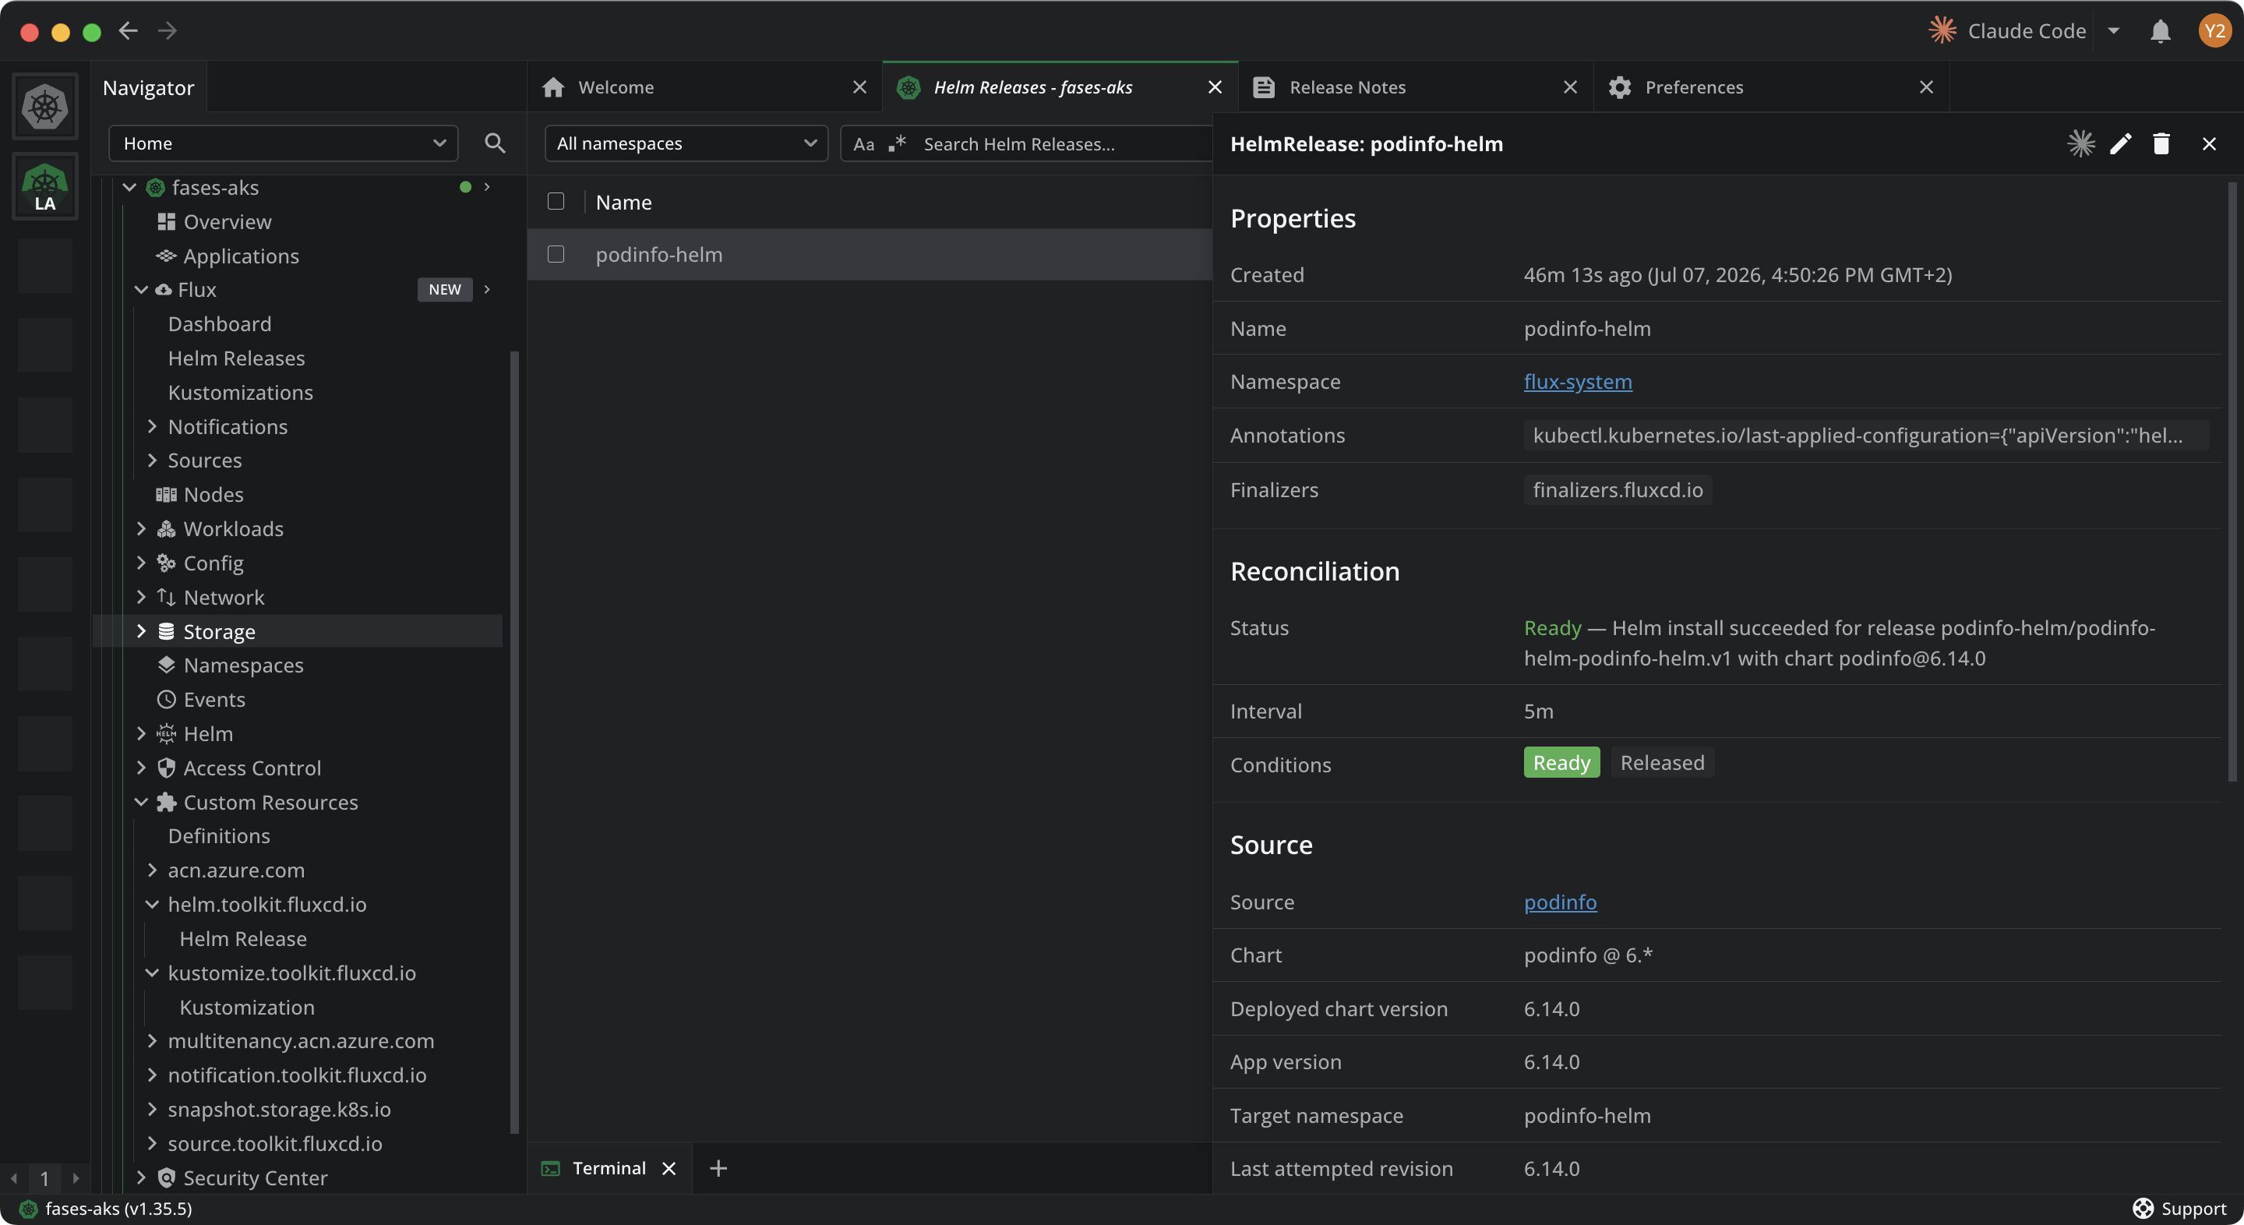Open the All namespaces dropdown
2244x1225 pixels.
(686, 143)
